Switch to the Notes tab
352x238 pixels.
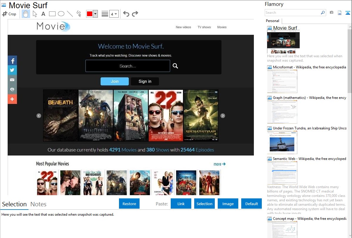(38, 204)
